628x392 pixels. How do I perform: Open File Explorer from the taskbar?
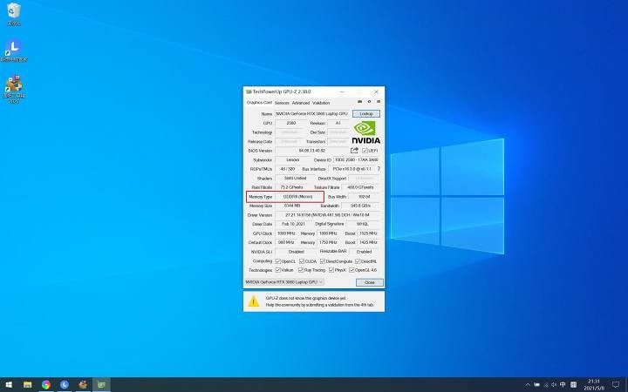point(27,385)
